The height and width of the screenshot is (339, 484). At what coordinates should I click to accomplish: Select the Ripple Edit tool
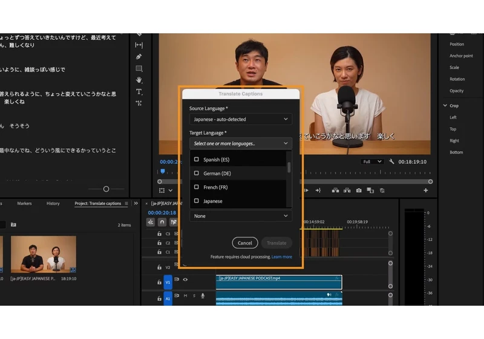click(139, 45)
